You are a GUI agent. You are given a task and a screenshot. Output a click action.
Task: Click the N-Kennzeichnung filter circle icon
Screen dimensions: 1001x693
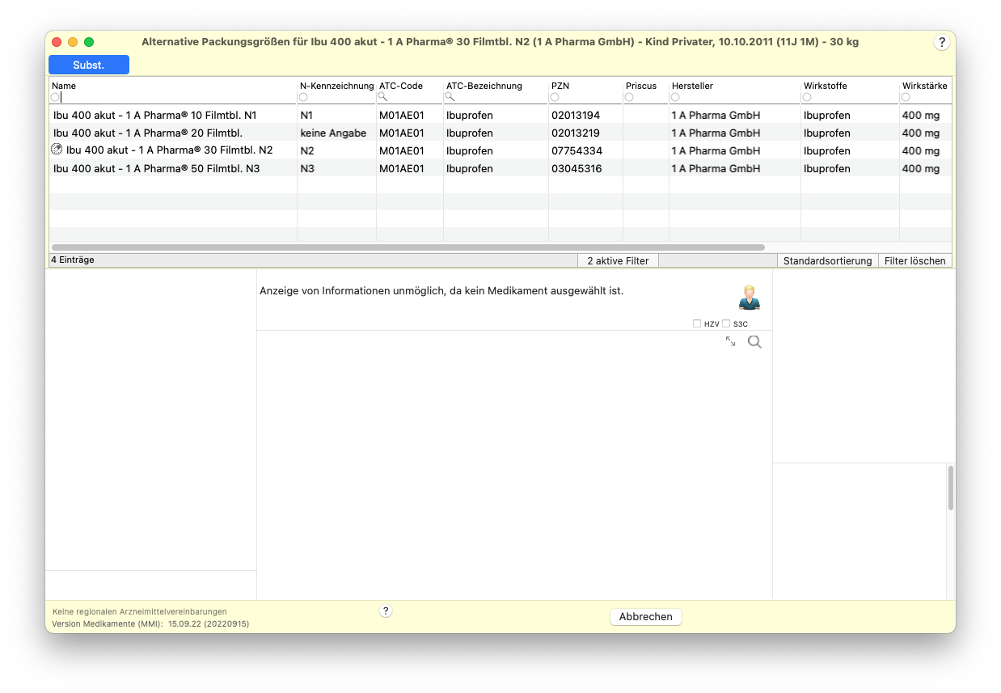[303, 97]
